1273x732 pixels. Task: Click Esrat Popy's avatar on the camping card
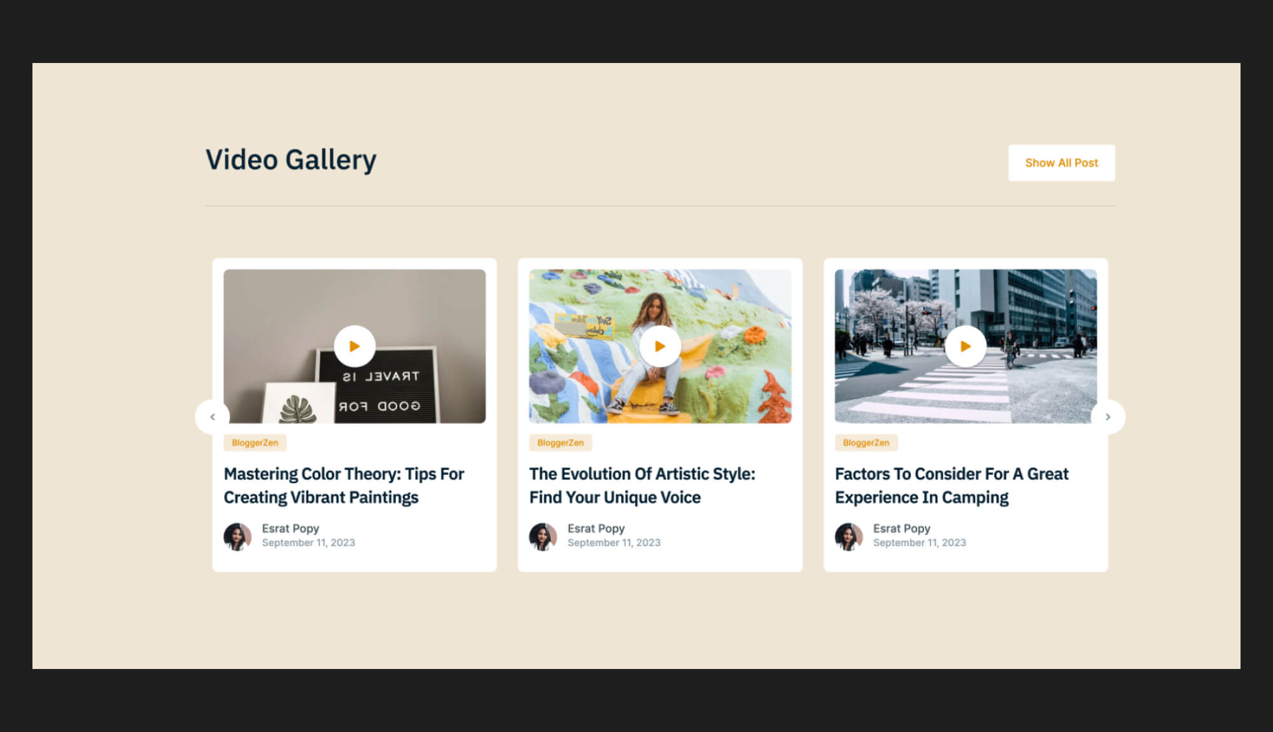[x=848, y=535]
